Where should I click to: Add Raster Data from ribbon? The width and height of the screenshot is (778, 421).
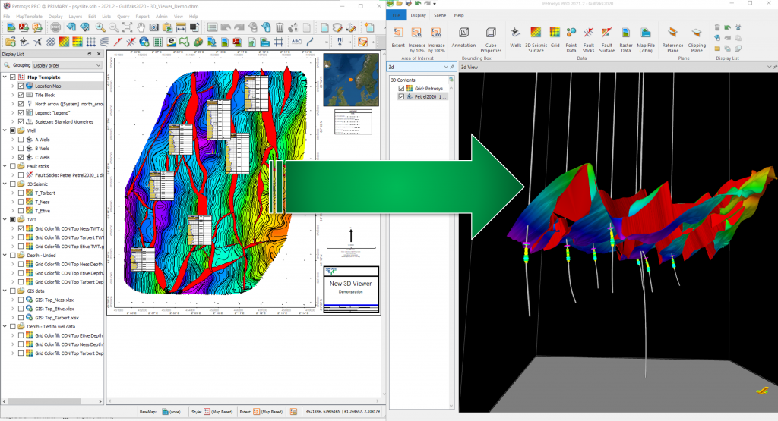pos(626,39)
